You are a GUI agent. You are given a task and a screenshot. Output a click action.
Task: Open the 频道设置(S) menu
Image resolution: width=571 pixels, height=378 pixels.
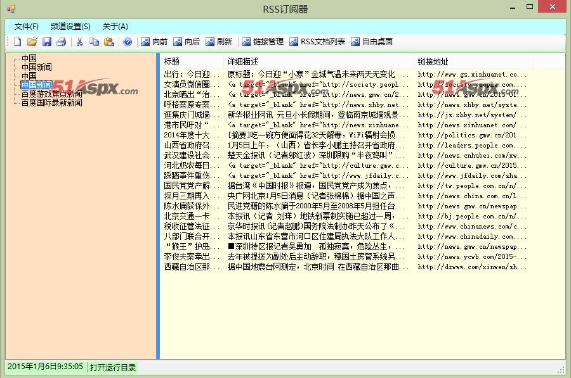tap(70, 27)
